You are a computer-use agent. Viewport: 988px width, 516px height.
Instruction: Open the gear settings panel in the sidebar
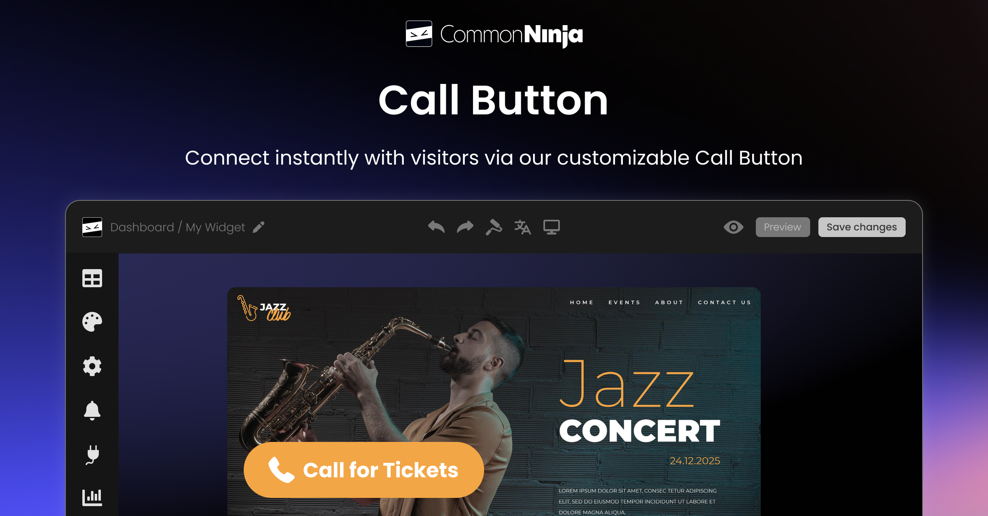[92, 366]
